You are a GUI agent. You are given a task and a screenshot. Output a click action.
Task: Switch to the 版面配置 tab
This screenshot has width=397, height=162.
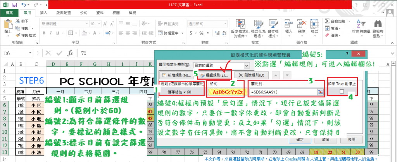(x=64, y=13)
